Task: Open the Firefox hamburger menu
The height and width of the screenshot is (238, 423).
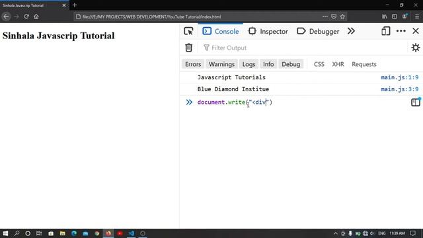Action: [x=417, y=17]
